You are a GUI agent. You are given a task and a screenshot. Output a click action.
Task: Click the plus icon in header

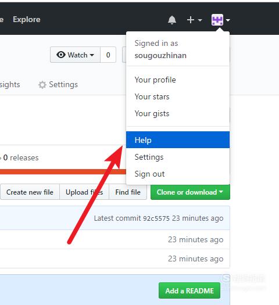coord(191,20)
